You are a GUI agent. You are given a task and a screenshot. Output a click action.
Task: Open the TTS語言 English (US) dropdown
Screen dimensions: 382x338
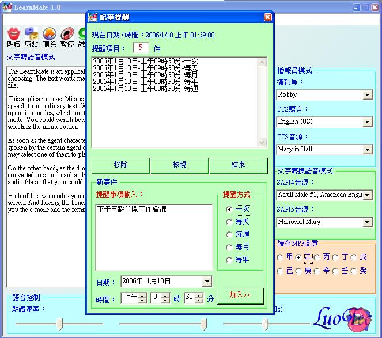point(368,121)
